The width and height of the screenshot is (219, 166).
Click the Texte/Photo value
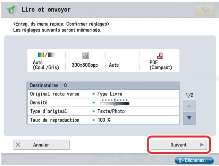[111, 111]
